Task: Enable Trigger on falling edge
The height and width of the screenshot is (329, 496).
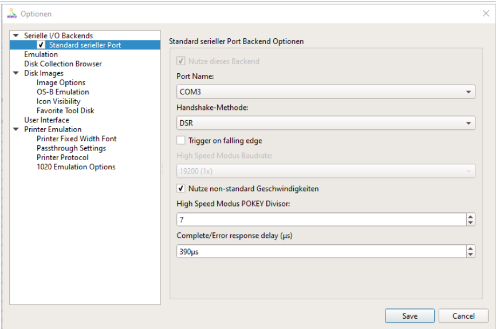Action: point(181,141)
